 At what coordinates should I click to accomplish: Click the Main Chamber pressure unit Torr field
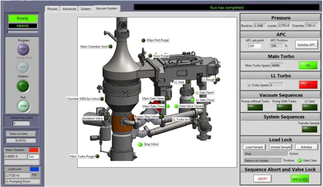click(33, 156)
